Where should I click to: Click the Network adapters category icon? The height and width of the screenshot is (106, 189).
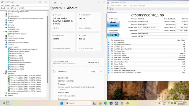pos(6,47)
